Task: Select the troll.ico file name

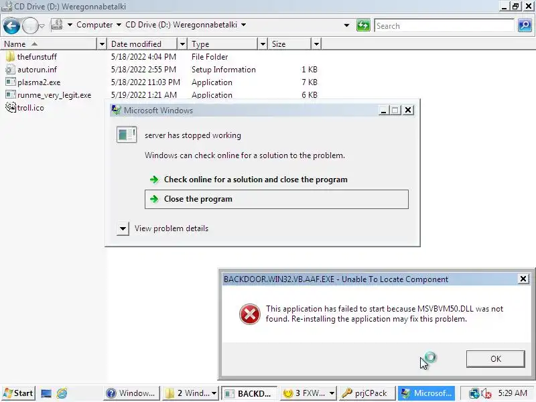Action: point(30,108)
